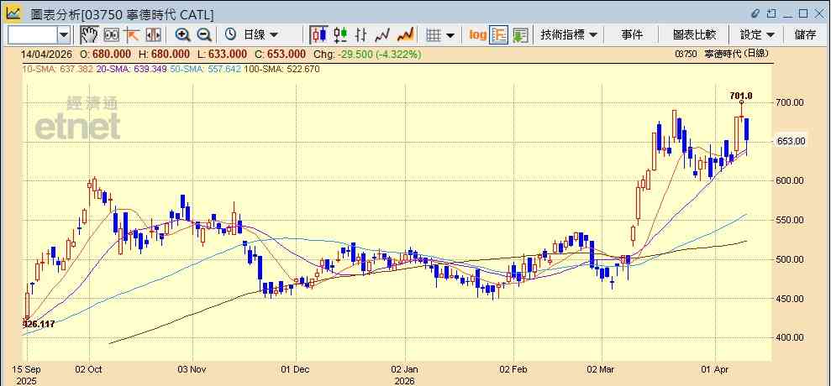Open the 技術指標 dropdown menu
Image resolution: width=831 pixels, height=386 pixels.
tap(569, 35)
